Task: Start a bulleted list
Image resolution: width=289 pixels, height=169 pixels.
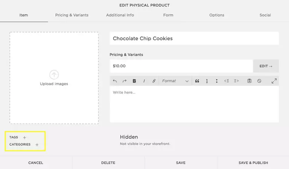Action: point(216,81)
